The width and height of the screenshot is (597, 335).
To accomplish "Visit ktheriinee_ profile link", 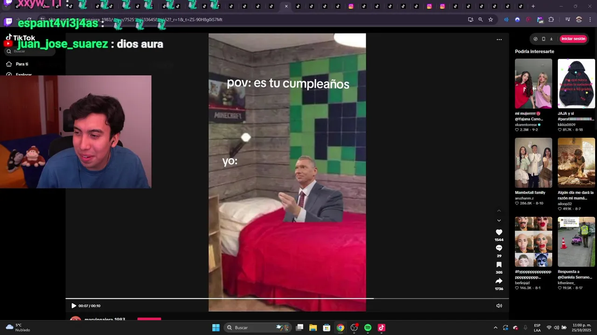I will point(566,283).
